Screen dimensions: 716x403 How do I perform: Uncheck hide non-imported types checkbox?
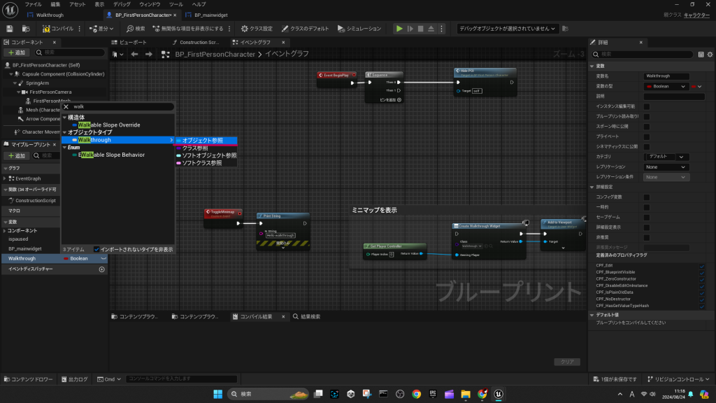click(x=96, y=249)
